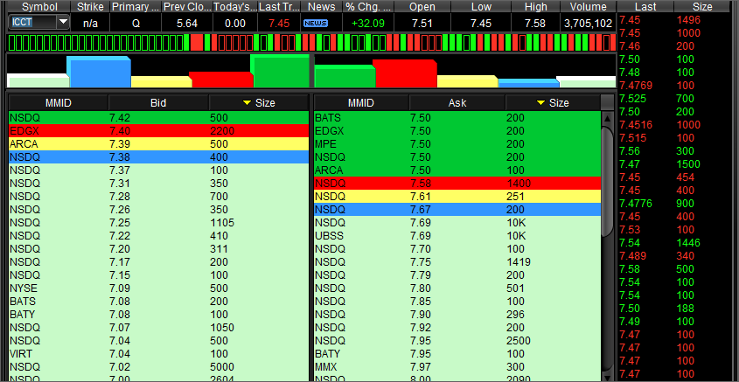Select the NSDQ 7.58 ask row
Image resolution: width=739 pixels, height=382 pixels.
(457, 184)
